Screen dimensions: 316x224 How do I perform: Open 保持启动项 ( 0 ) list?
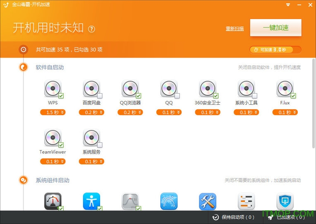pos(233,217)
